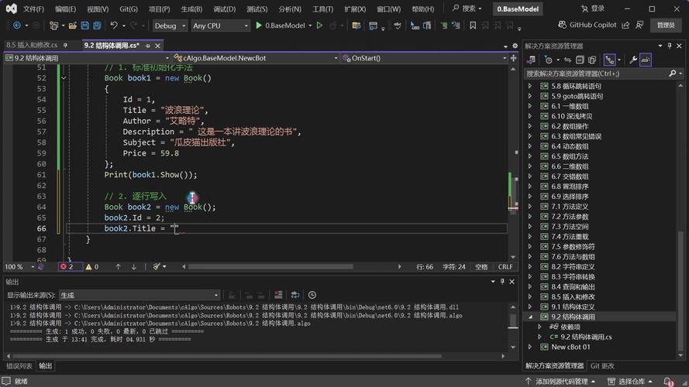689x387 pixels.
Task: Collapse the 9.2 结构体调用 project node
Action: click(530, 317)
